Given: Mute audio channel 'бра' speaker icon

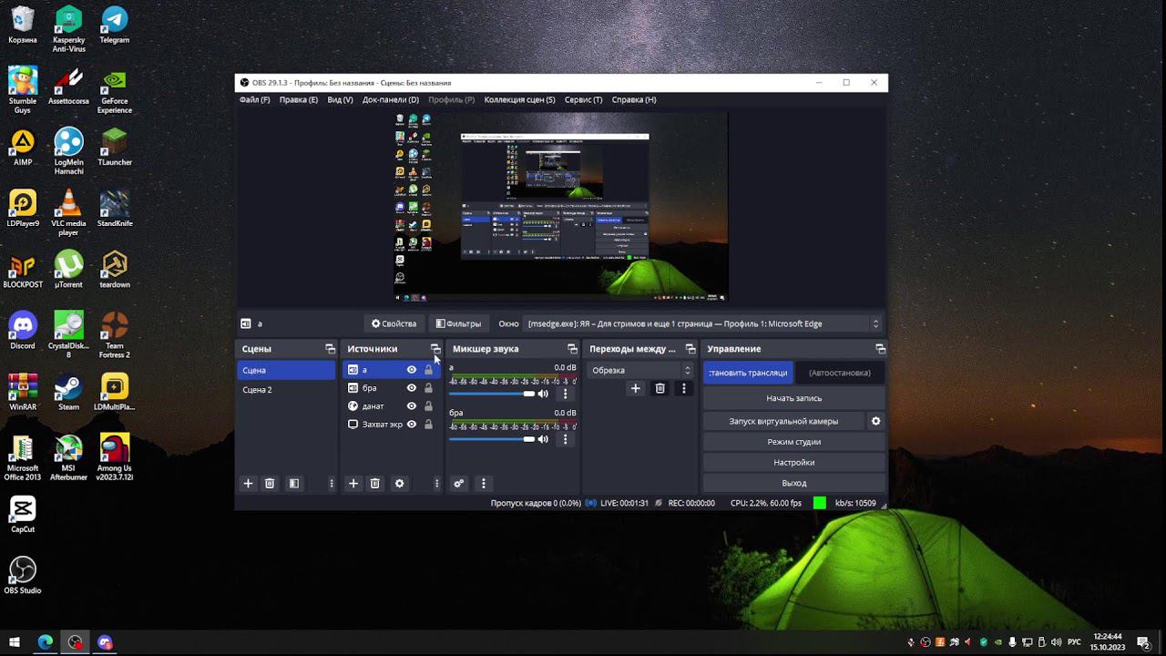Looking at the screenshot, I should 544,439.
